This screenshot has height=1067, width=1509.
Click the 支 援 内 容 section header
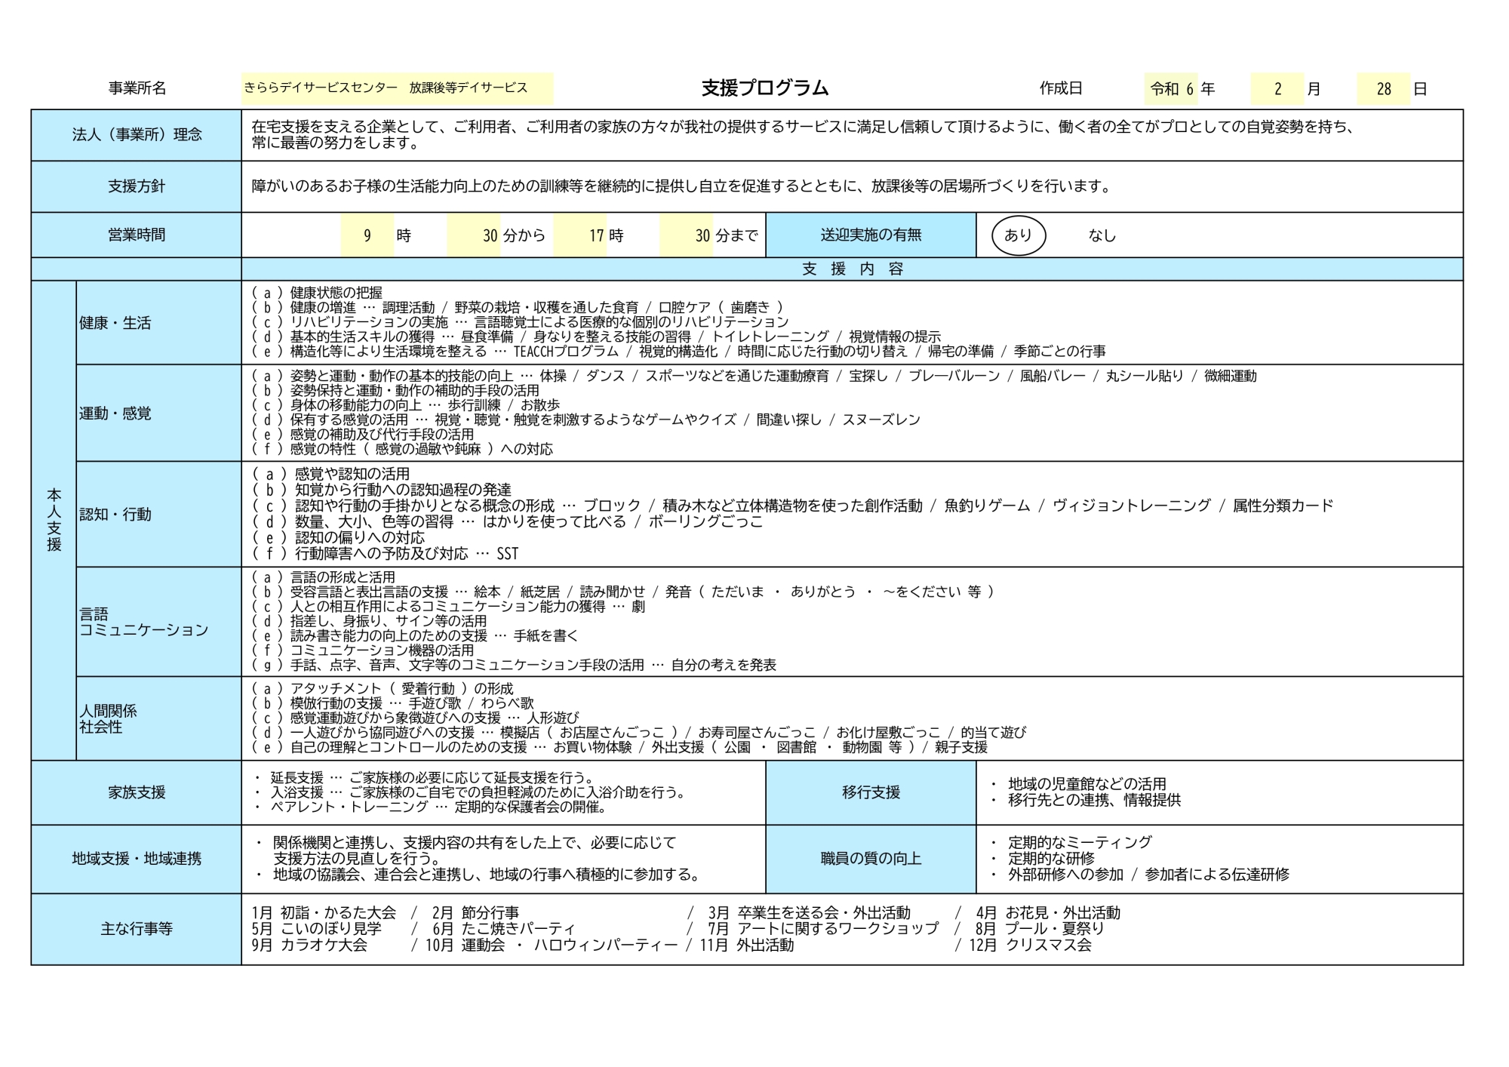tap(852, 269)
